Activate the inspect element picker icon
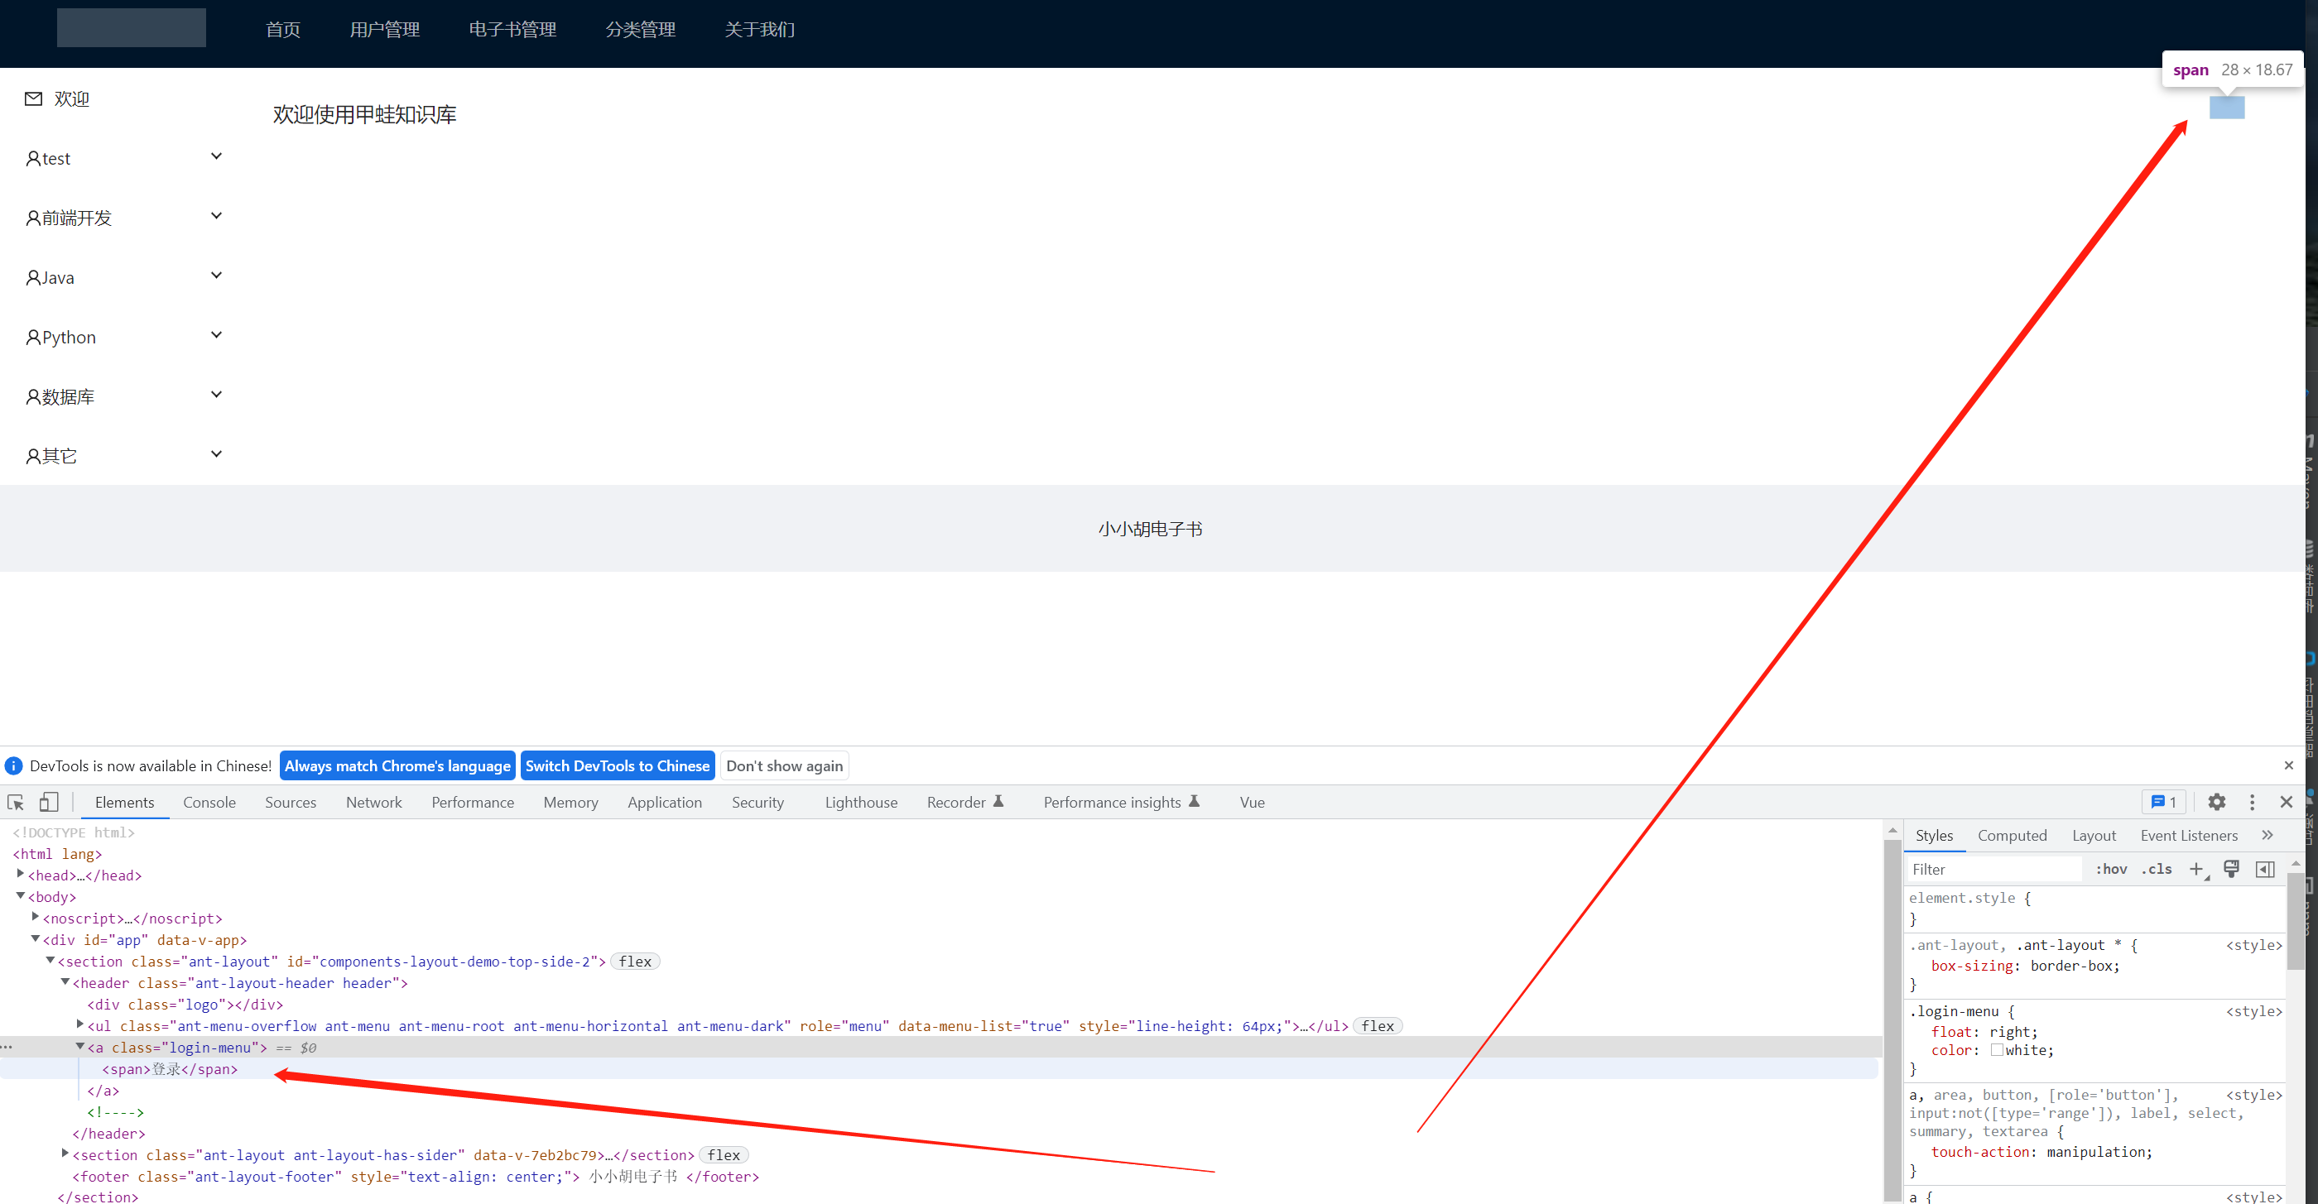This screenshot has width=2318, height=1204. 15,801
